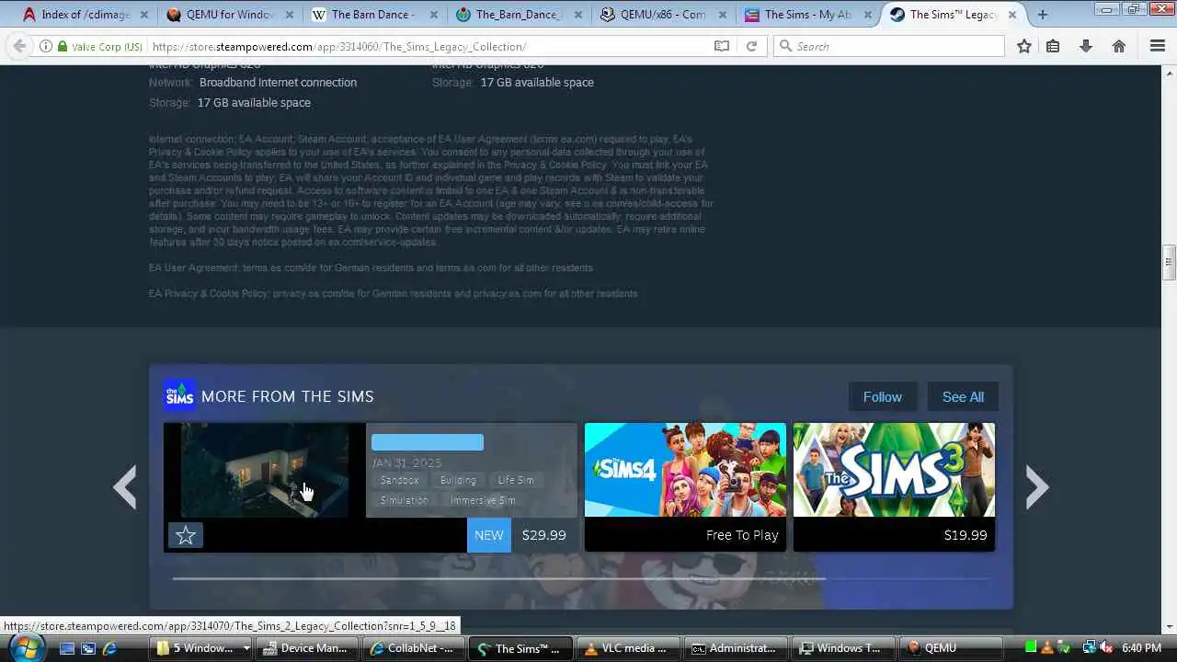Image resolution: width=1177 pixels, height=662 pixels.
Task: Click the NEW badge on the card
Action: click(x=489, y=535)
